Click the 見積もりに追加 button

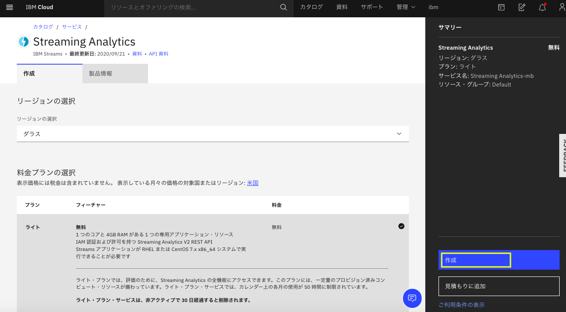click(x=499, y=286)
